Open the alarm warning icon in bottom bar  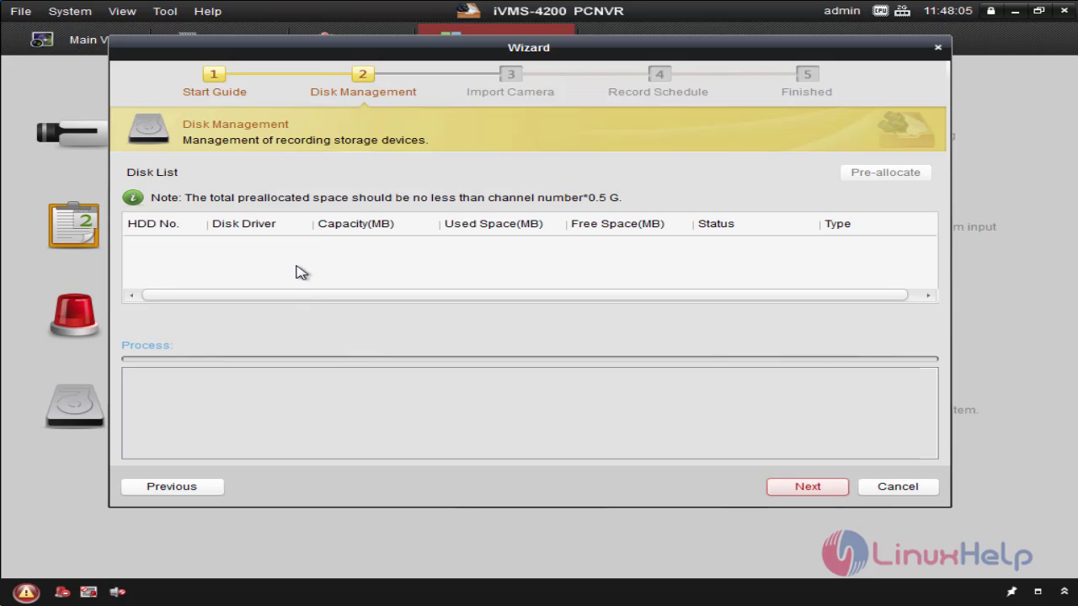point(26,592)
